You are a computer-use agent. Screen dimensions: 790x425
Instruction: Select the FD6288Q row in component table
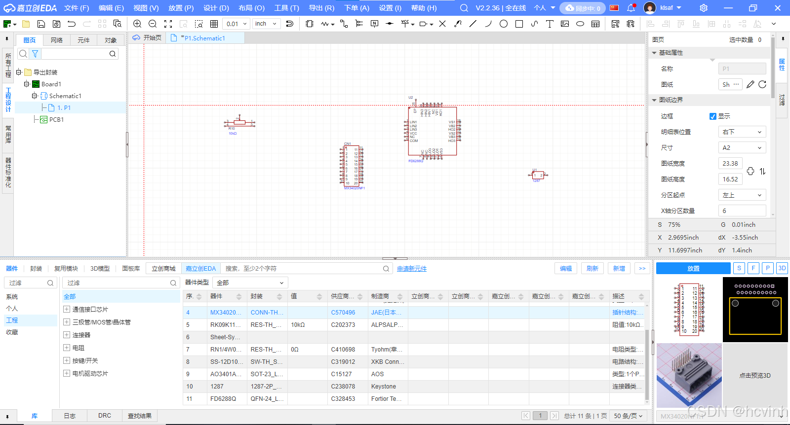pyautogui.click(x=414, y=398)
